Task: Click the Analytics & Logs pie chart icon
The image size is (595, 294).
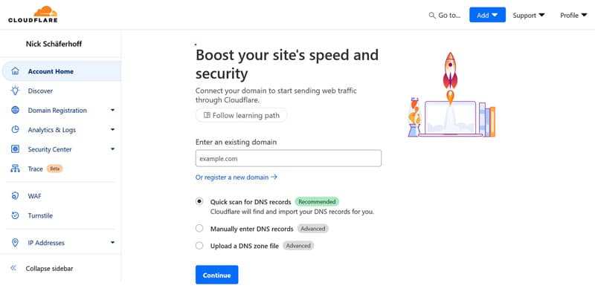Action: coord(15,130)
